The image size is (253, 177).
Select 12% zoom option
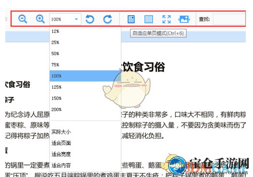tap(85, 31)
